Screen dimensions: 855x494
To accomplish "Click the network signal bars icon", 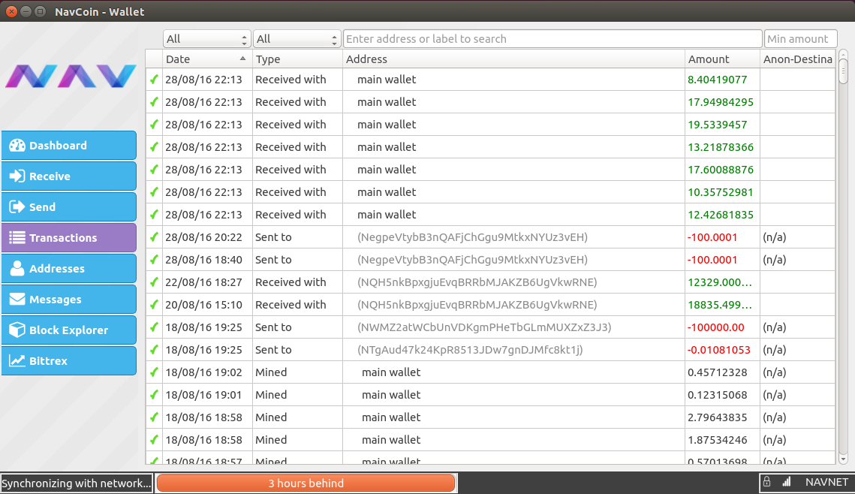I will (786, 482).
